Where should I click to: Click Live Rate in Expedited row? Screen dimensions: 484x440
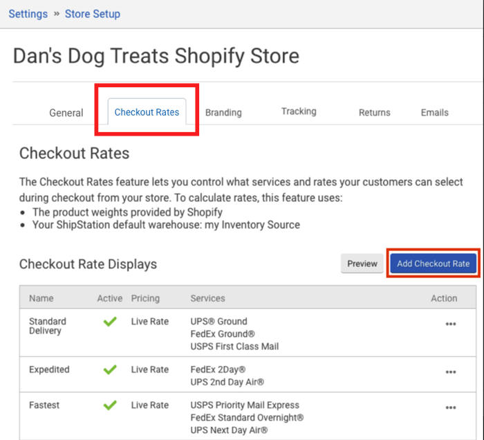coord(150,369)
